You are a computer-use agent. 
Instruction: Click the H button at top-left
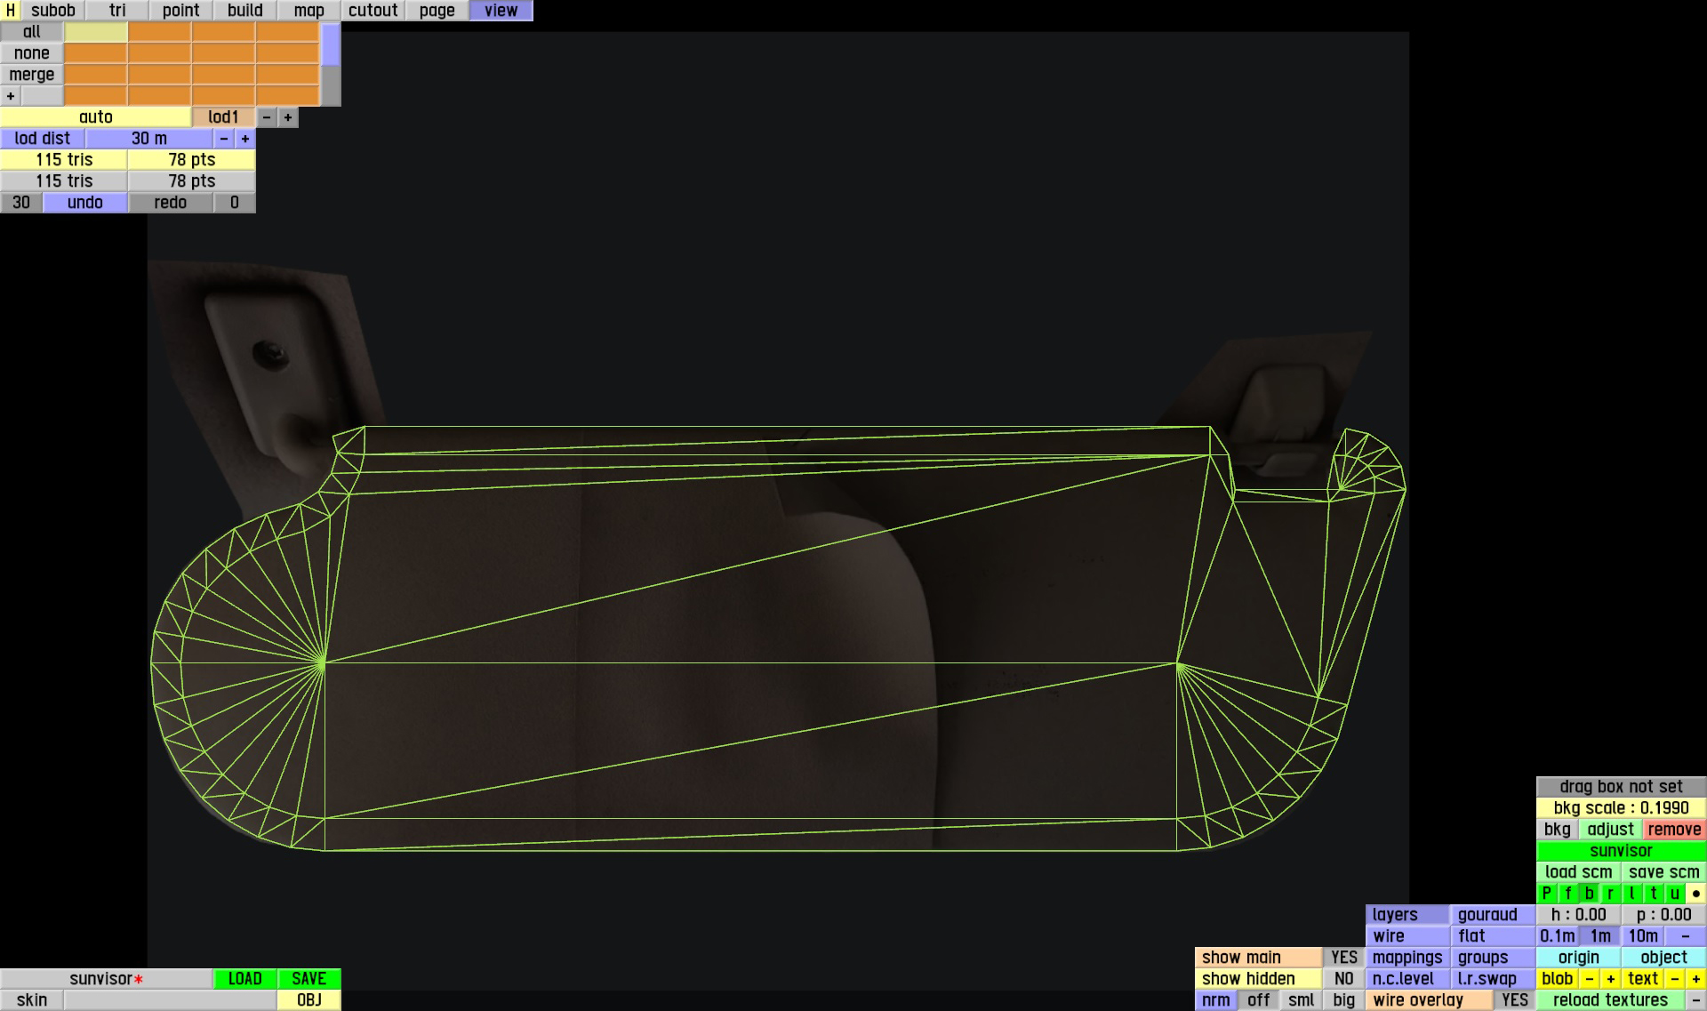click(x=10, y=11)
